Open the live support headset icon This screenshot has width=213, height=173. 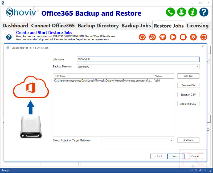(x=182, y=12)
